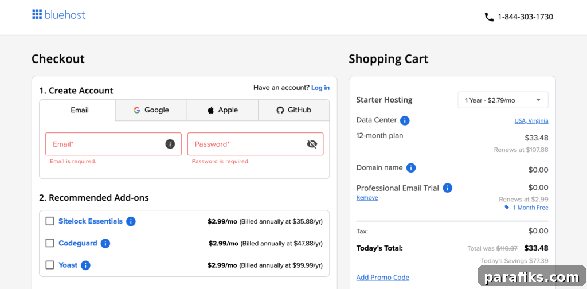
Task: Click Yoast add-on name
Action: [68, 265]
